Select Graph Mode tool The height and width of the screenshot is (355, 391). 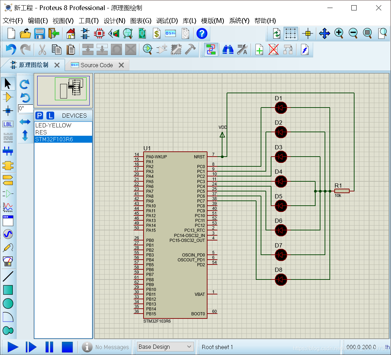8,207
